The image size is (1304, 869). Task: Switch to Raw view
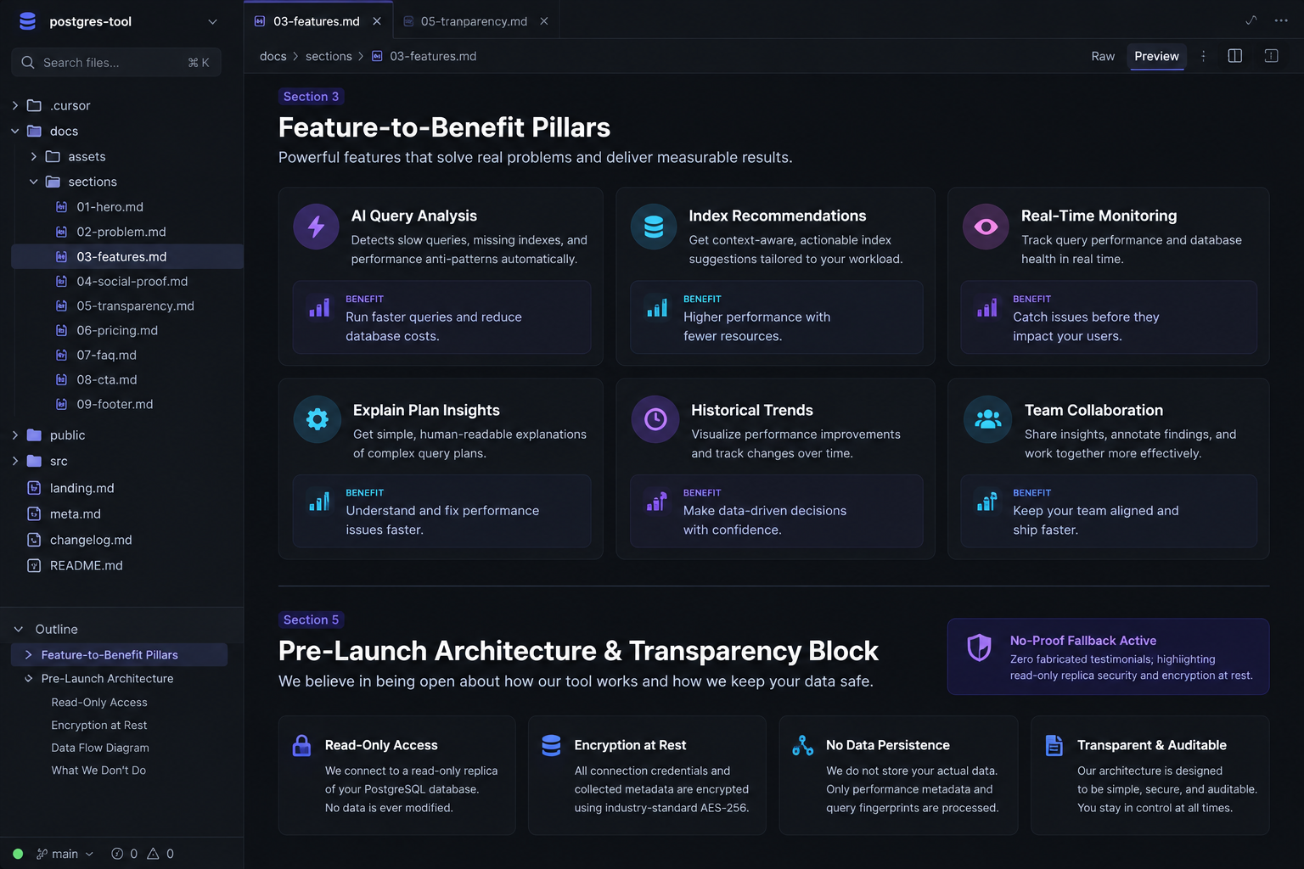(1103, 56)
